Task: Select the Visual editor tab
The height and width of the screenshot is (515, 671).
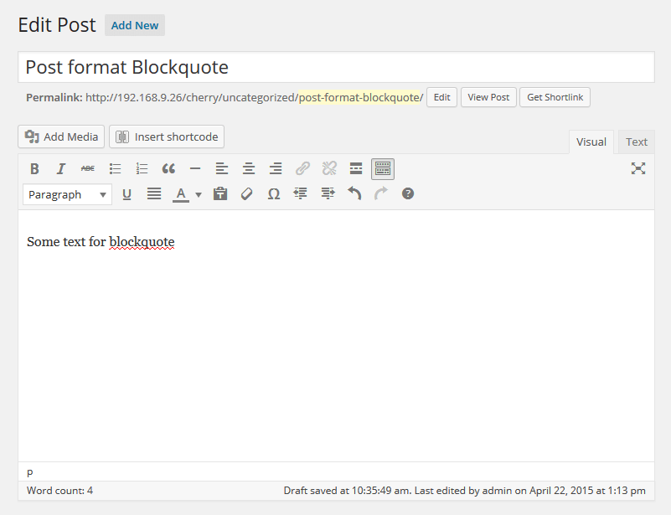Action: (x=591, y=142)
